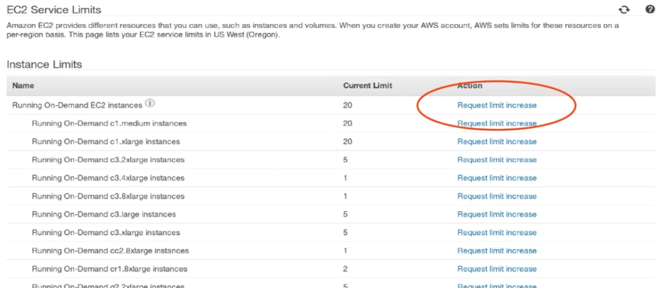Select 'Running On-Demand c3.4xlarge instances' text
The height and width of the screenshot is (288, 659).
[x=108, y=178]
